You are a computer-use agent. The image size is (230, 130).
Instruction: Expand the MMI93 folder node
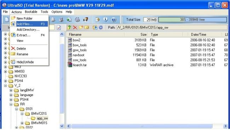pyautogui.click(x=5, y=72)
